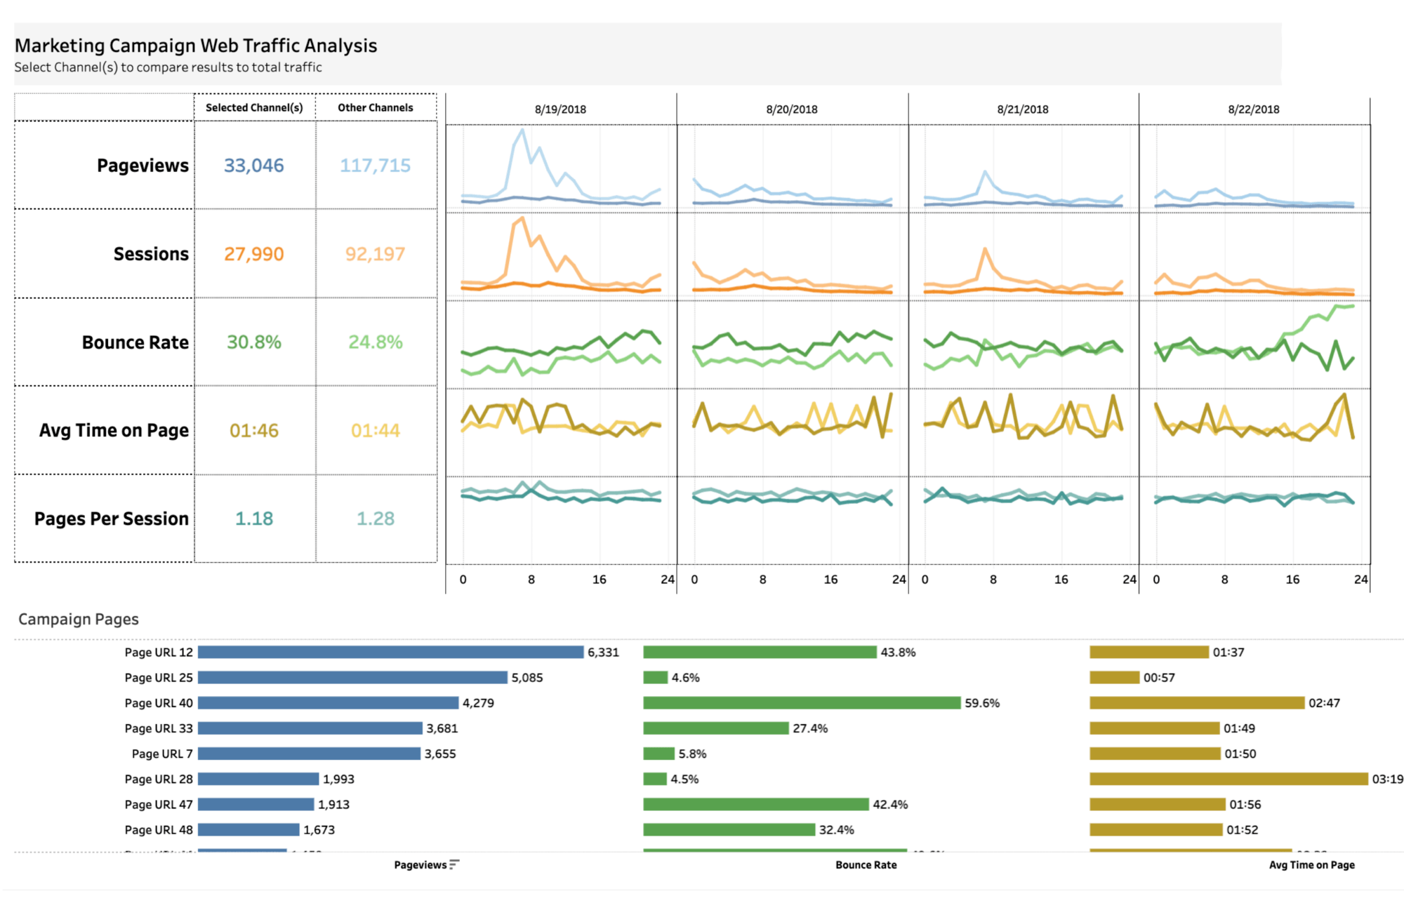Click the Page URL 33 bounce rate bar
Image resolution: width=1404 pixels, height=903 pixels.
[716, 728]
